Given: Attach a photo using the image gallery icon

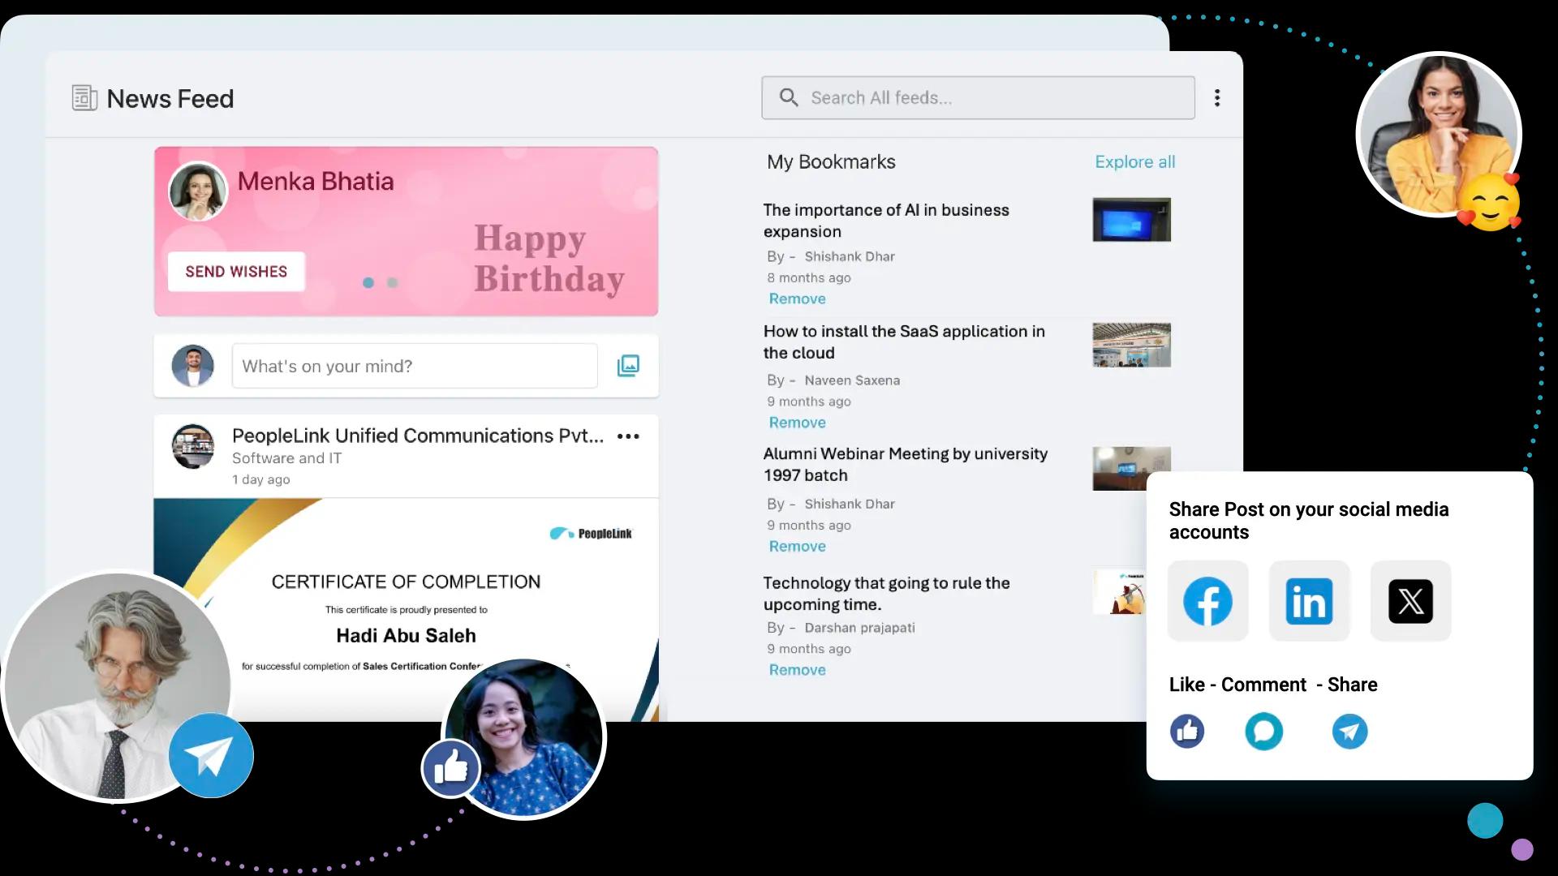Looking at the screenshot, I should 628,366.
